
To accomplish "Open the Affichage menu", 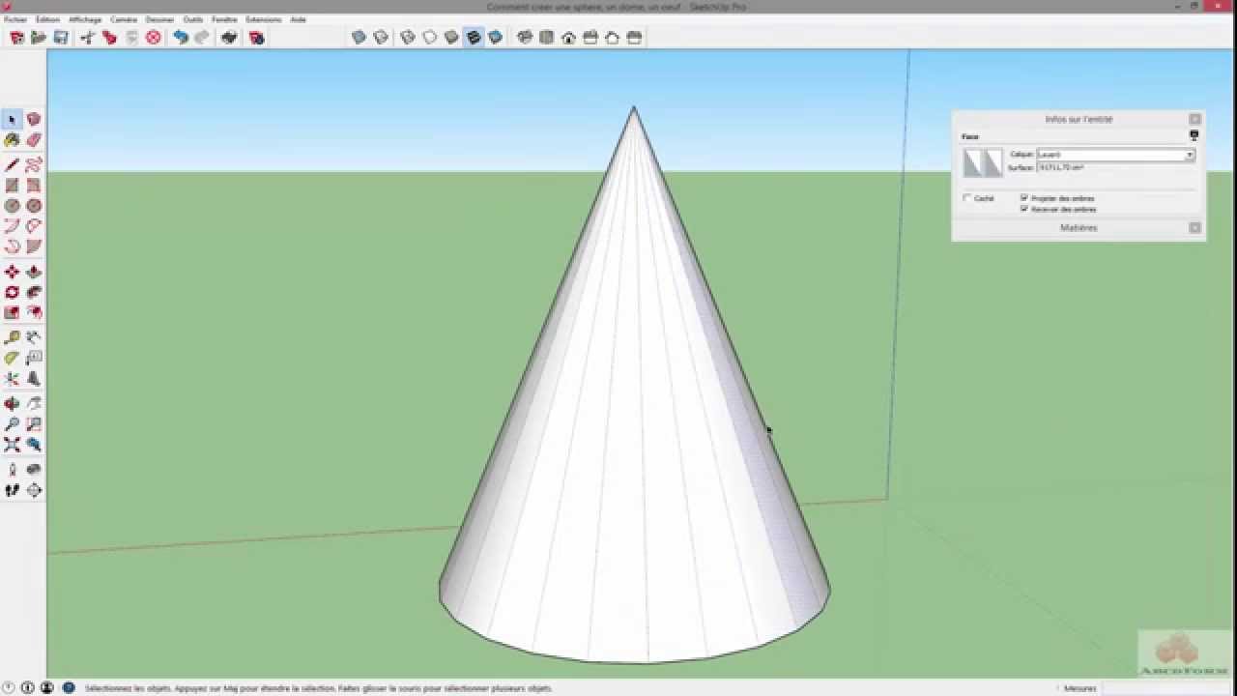I will click(x=85, y=19).
